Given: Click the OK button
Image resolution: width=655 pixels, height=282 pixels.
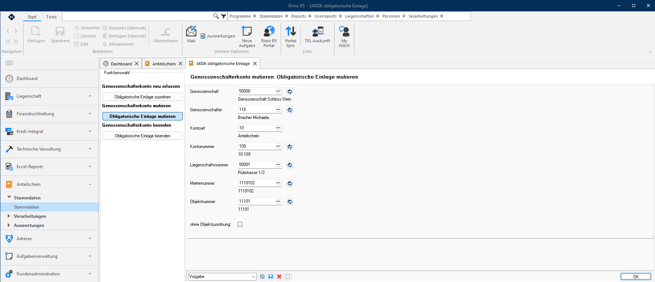Looking at the screenshot, I should (x=636, y=276).
